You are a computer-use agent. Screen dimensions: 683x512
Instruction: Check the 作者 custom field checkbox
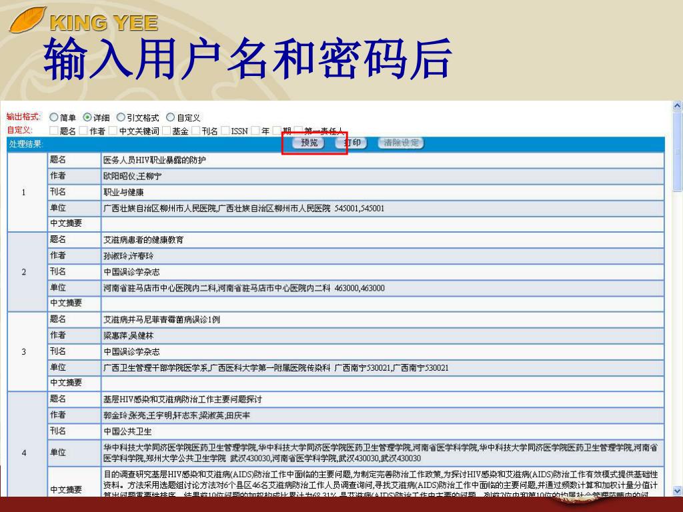click(x=83, y=131)
